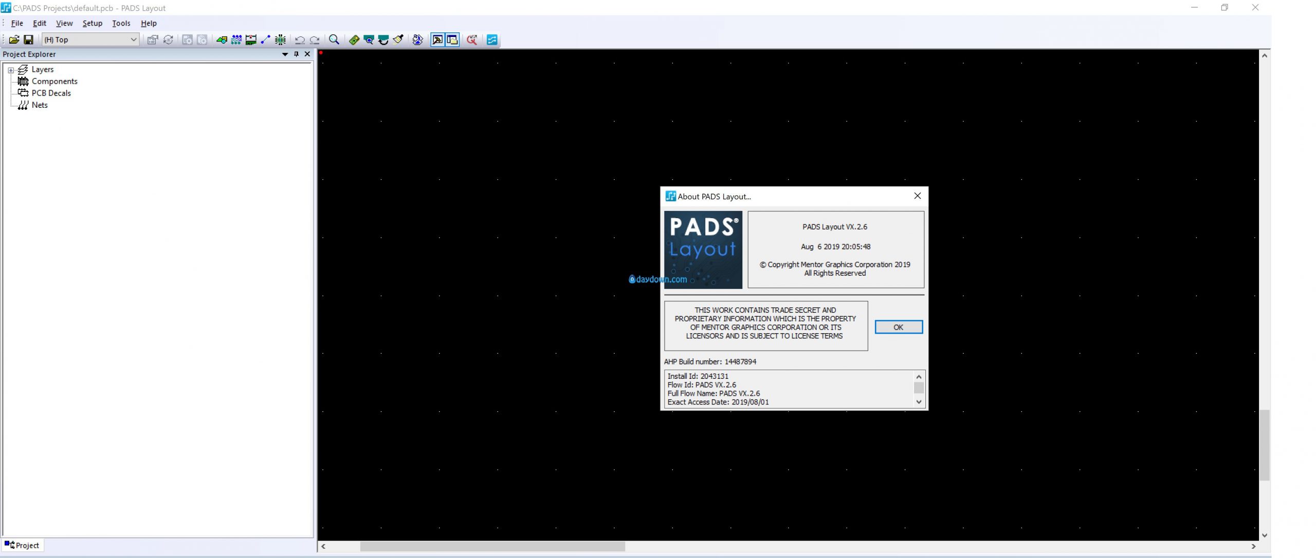Open the Tools menu
The height and width of the screenshot is (558, 1316).
click(121, 23)
